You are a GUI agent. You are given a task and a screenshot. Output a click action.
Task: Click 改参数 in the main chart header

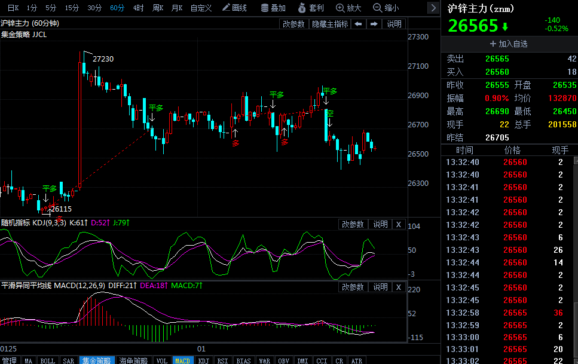tap(293, 24)
